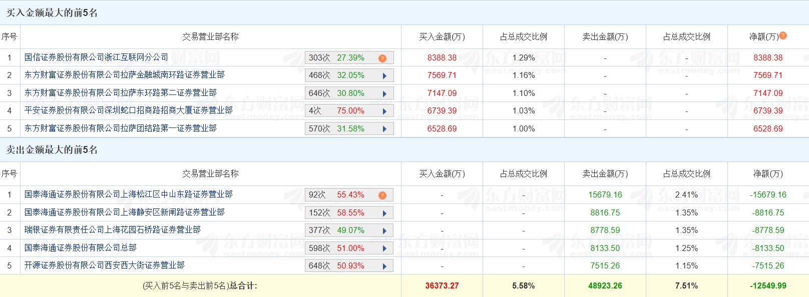Expand arrow for 开源证券西安西大街 row
809x297 pixels.
click(x=384, y=266)
